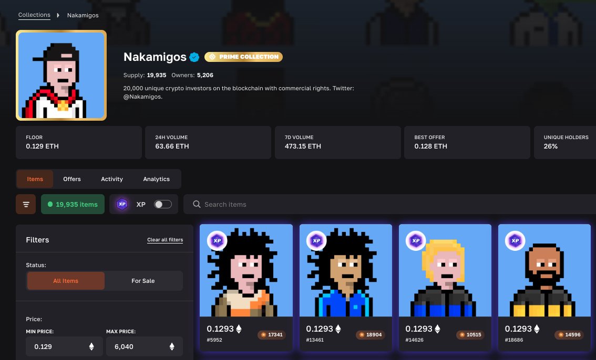The width and height of the screenshot is (596, 360).
Task: Open the filter toggle icon button
Action: pyautogui.click(x=26, y=204)
